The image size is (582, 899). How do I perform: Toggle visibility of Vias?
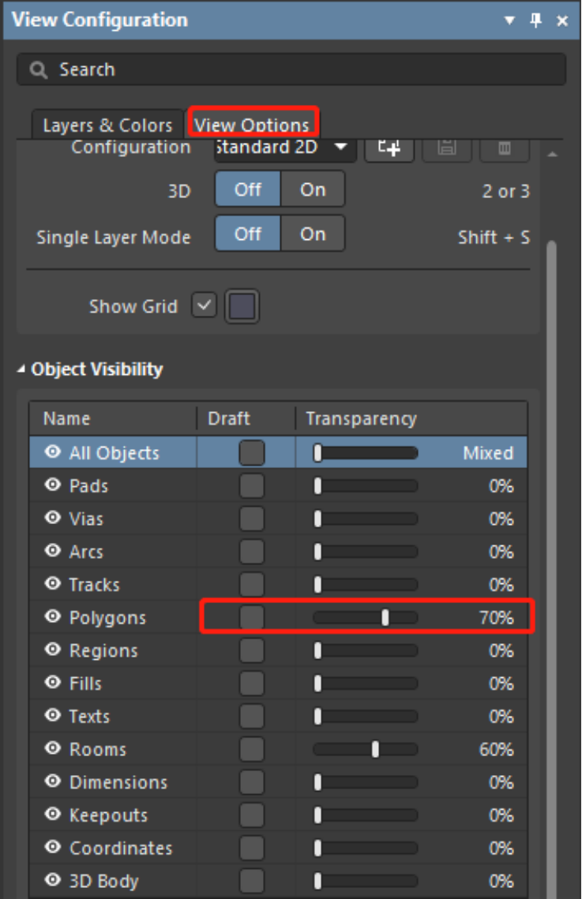53,519
